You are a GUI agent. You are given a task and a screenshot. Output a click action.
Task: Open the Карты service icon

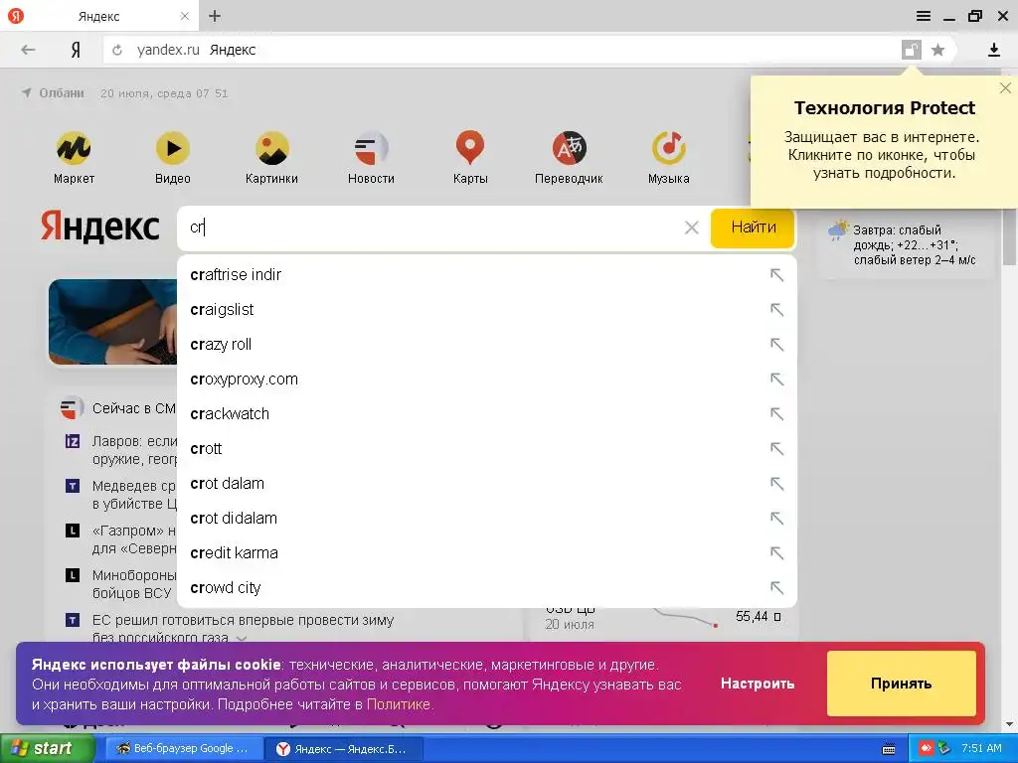coord(470,148)
